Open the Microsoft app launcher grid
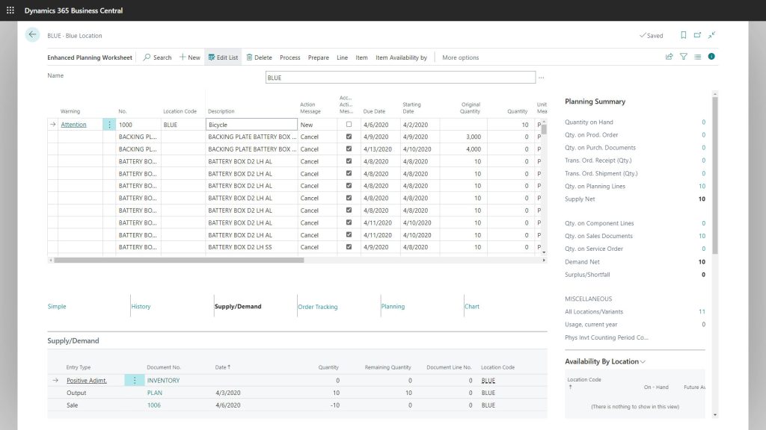The width and height of the screenshot is (766, 430). [x=10, y=10]
